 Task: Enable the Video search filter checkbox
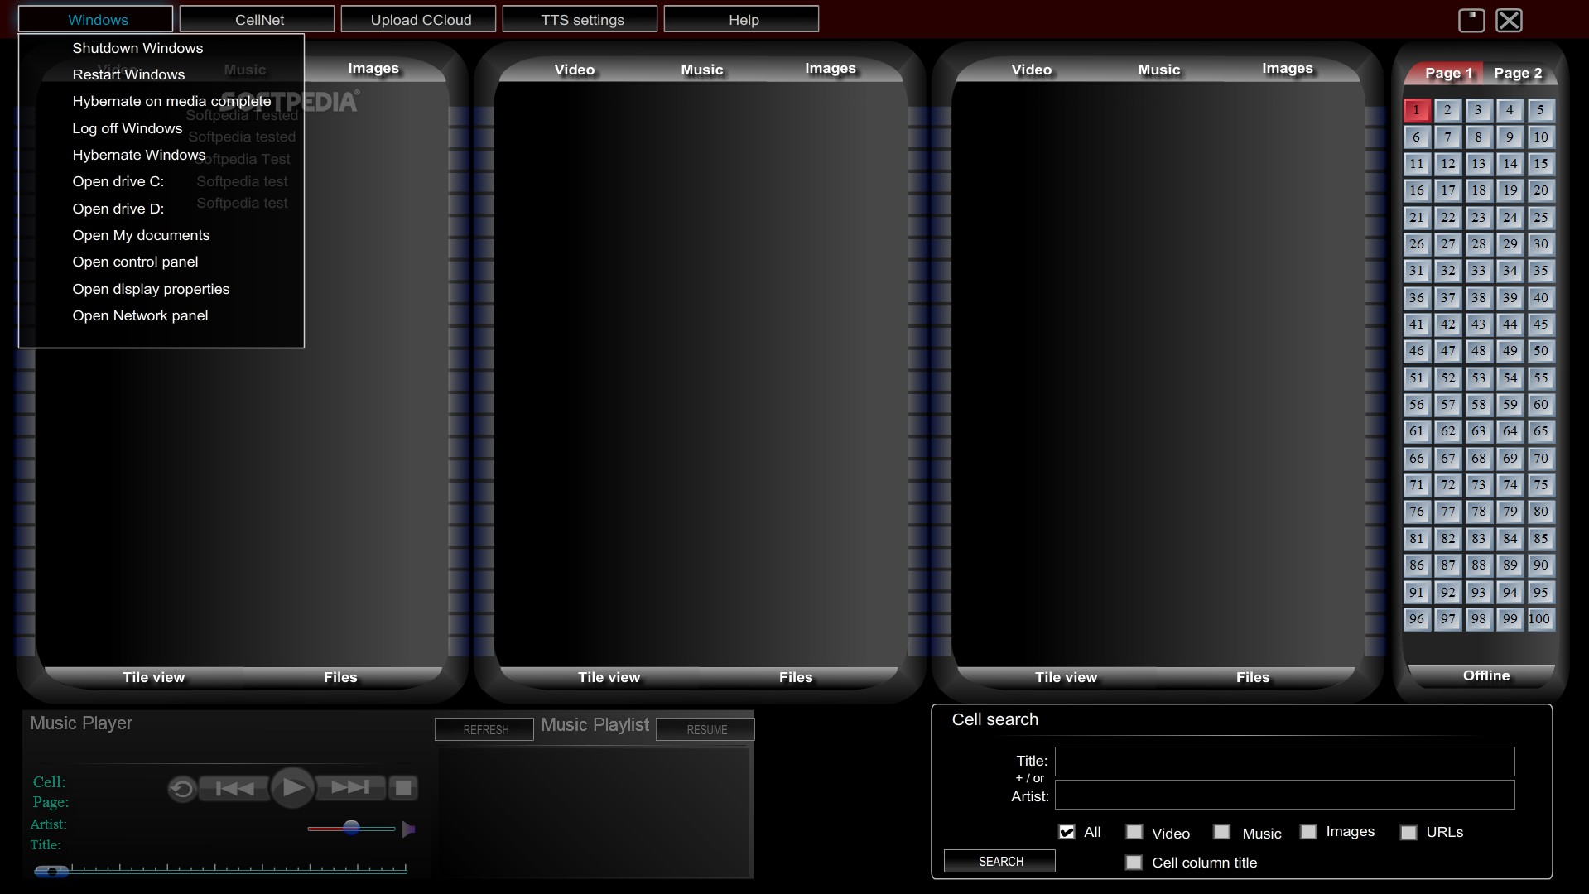1134,832
